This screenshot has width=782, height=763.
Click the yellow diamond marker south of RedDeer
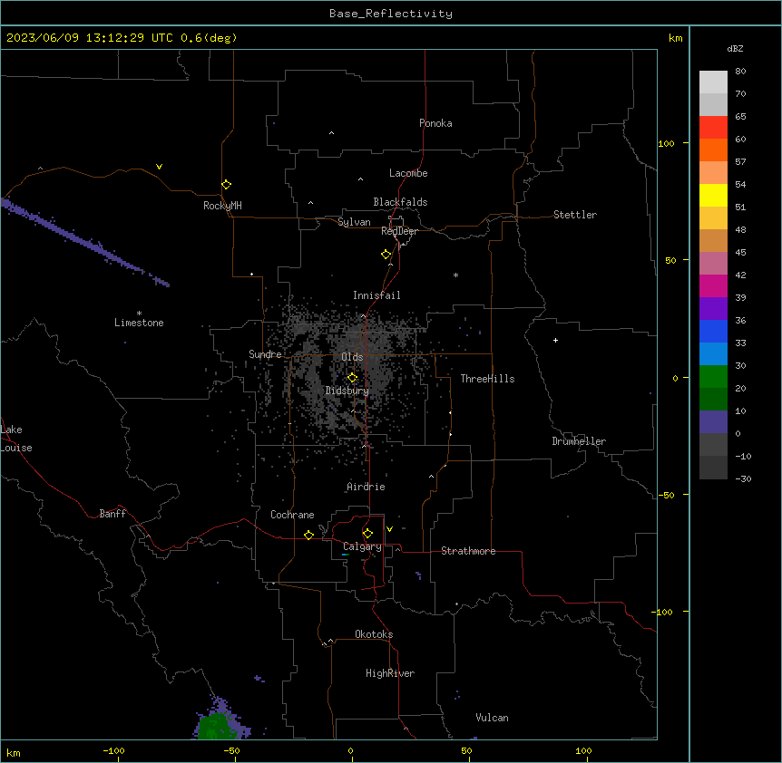(386, 255)
